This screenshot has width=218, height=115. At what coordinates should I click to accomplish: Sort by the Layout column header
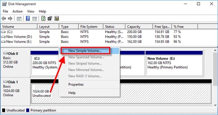[x=48, y=27]
